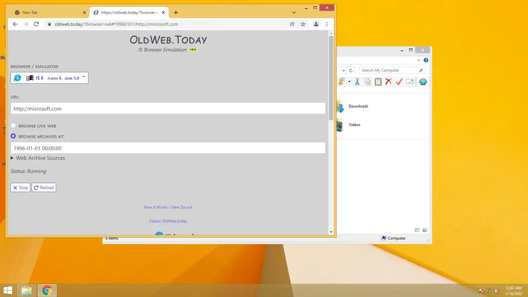The height and width of the screenshot is (297, 528).
Task: Open File Explorer from the taskbar
Action: point(27,290)
